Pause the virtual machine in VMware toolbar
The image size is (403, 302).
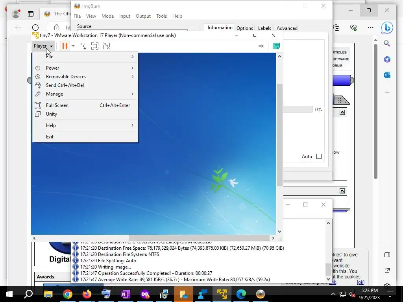point(65,46)
